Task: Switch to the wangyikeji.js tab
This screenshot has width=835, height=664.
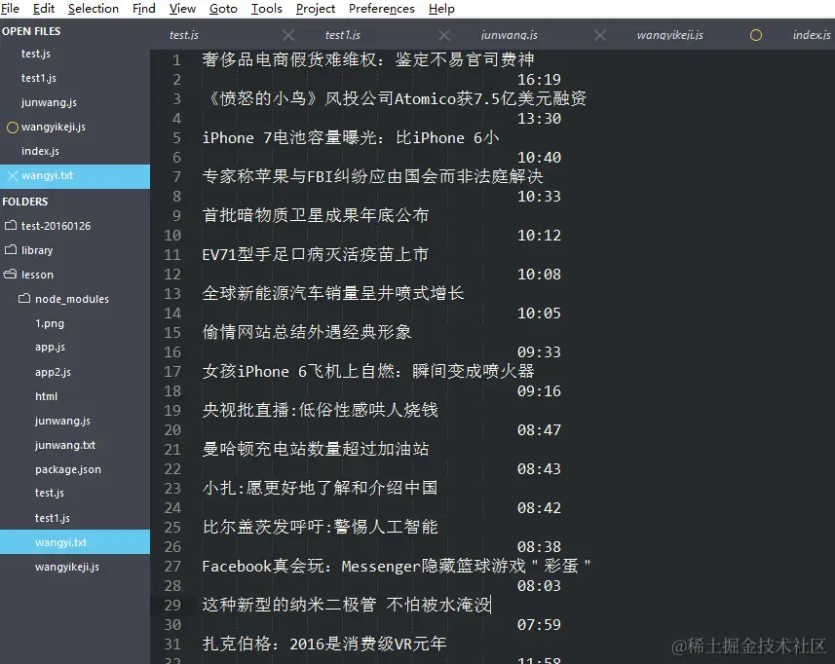Action: tap(670, 35)
